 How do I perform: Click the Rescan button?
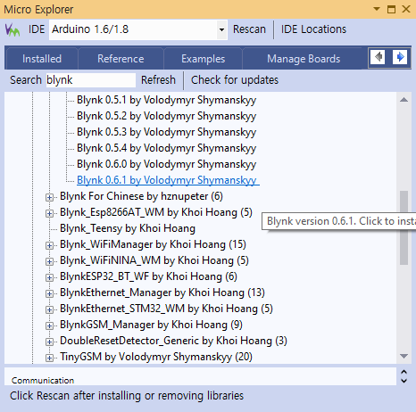pos(249,29)
